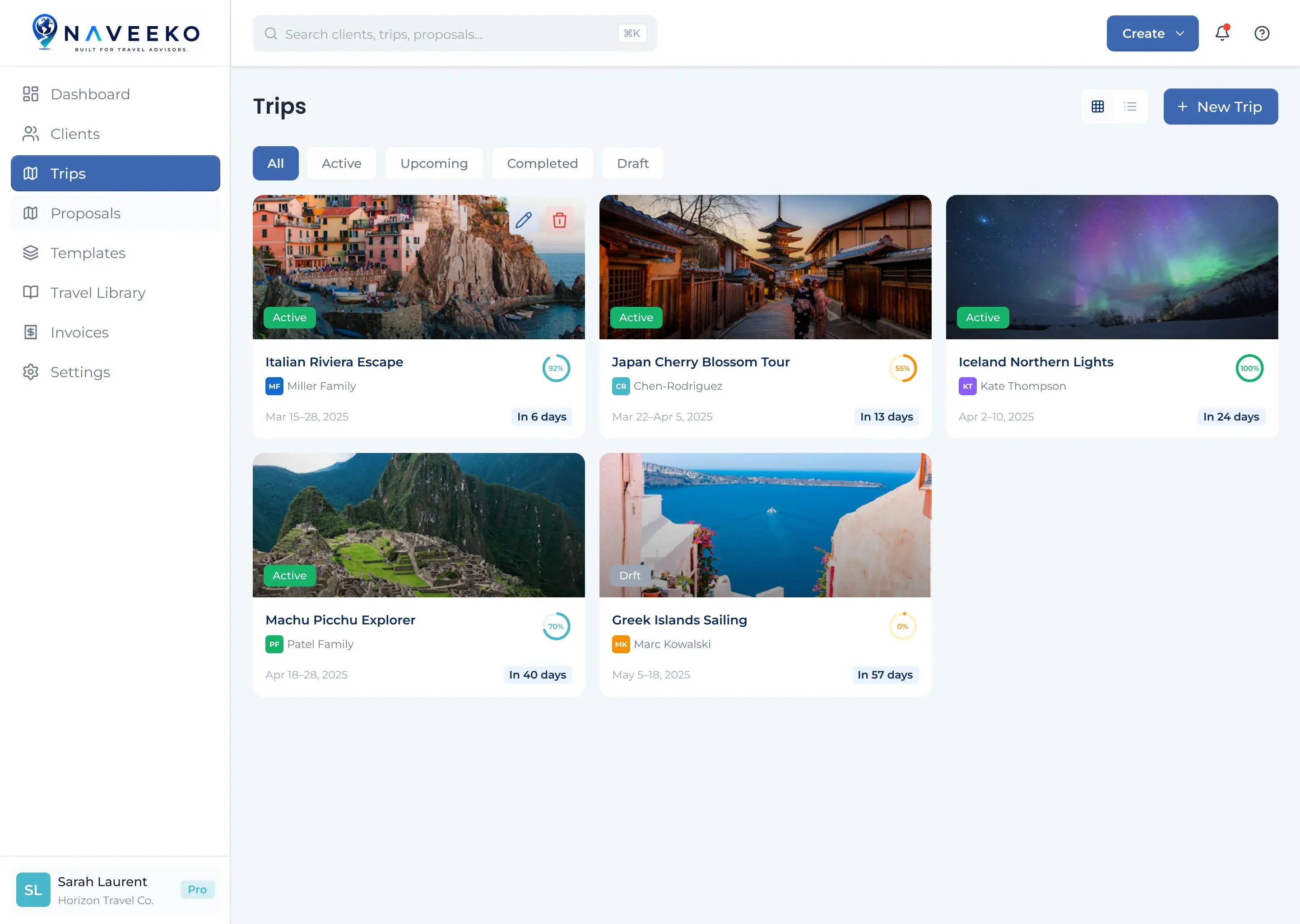This screenshot has height=924, width=1300.
Task: Expand the Create dropdown button
Action: [x=1152, y=33]
